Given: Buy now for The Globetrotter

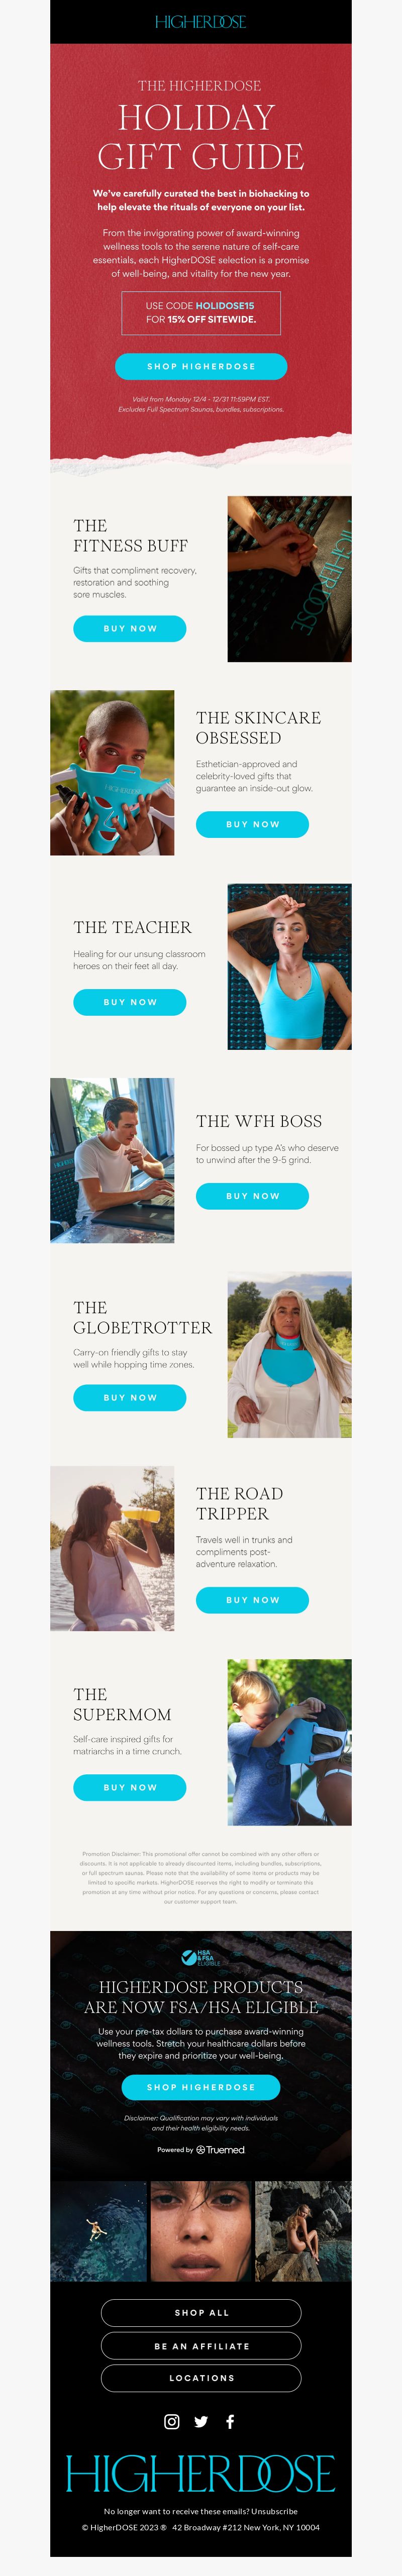Looking at the screenshot, I should pos(130,1398).
